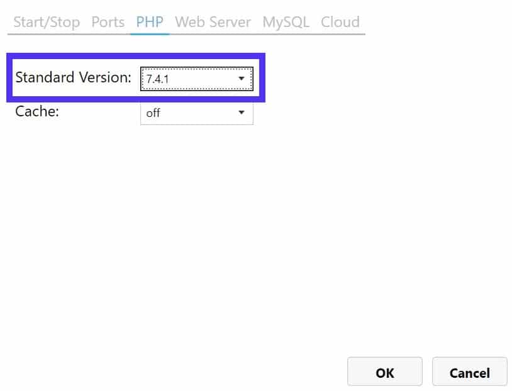This screenshot has width=512, height=391.
Task: Go to the Web Server tab
Action: point(213,22)
